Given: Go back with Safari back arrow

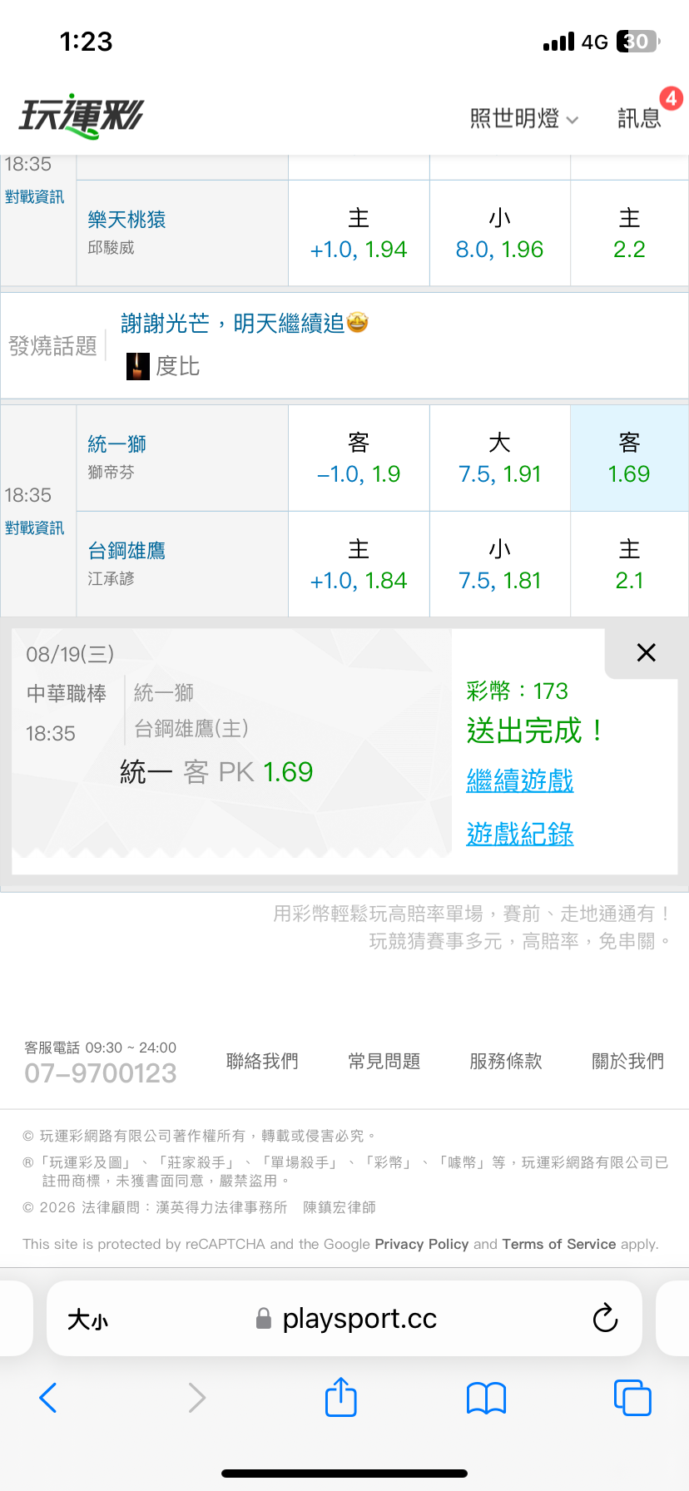Looking at the screenshot, I should 48,1398.
